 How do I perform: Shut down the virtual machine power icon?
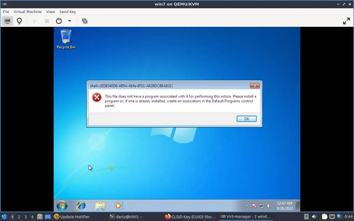click(59, 21)
